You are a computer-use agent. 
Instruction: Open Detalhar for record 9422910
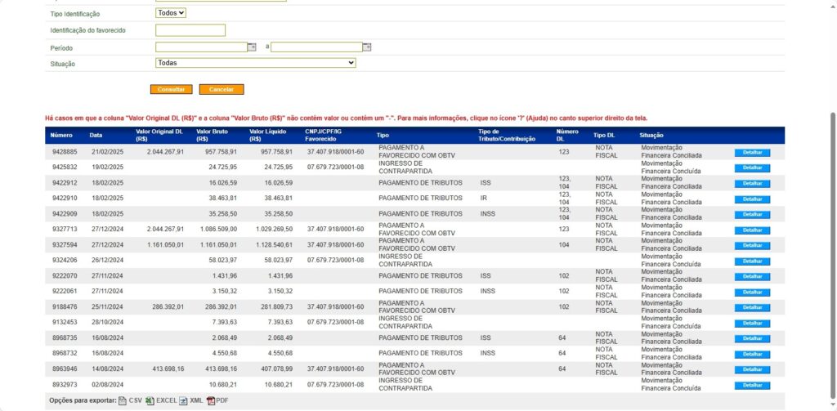[751, 199]
